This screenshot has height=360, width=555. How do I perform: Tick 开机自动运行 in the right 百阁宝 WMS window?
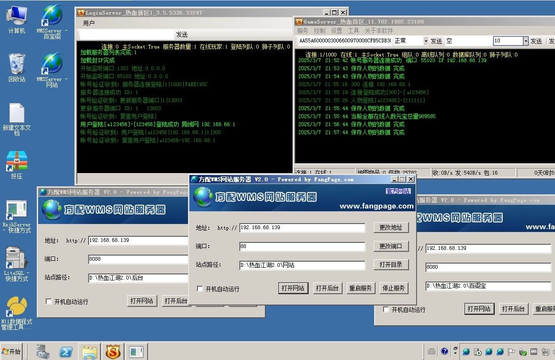386,310
